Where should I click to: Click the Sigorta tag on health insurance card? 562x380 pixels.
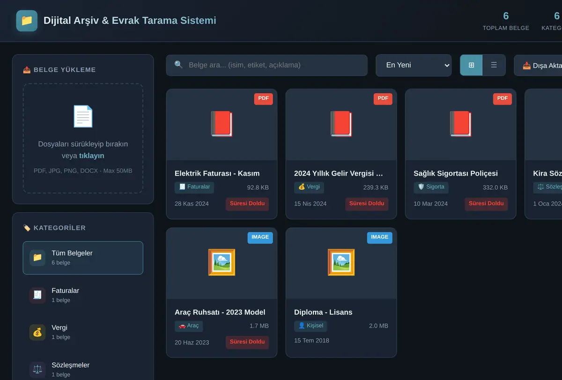pos(431,187)
